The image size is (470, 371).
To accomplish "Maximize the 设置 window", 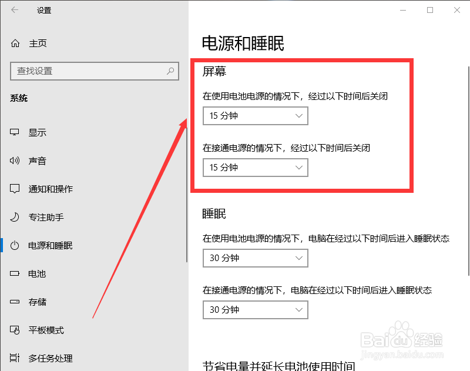I will (x=430, y=10).
